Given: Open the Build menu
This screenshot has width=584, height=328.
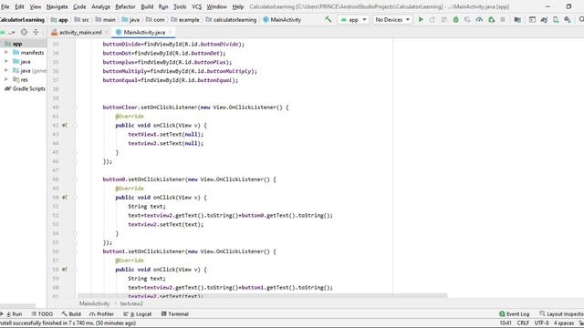Looking at the screenshot, I should tap(147, 6).
